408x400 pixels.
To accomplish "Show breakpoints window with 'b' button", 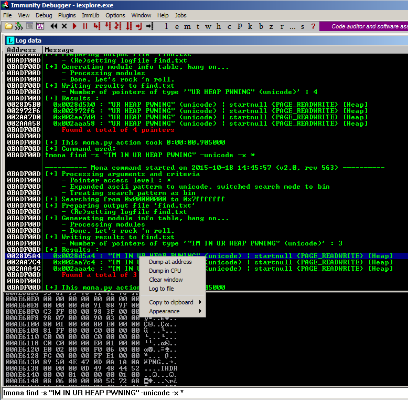I will point(261,26).
